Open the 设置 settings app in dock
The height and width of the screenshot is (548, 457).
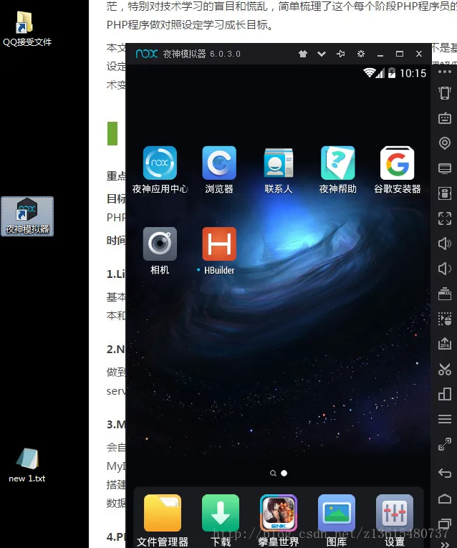(x=395, y=513)
